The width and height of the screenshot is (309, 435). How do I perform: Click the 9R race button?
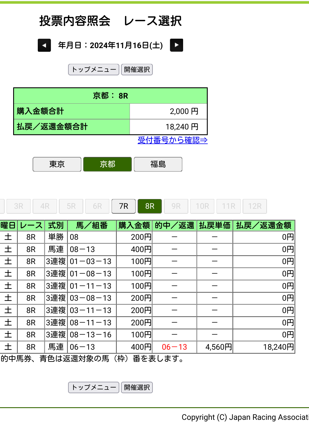coord(176,206)
